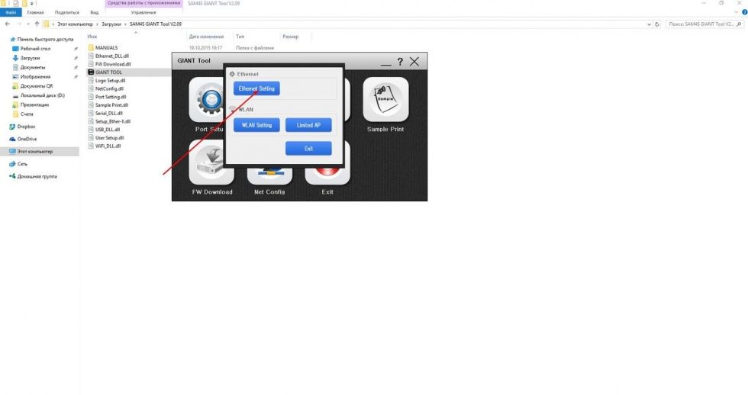
Task: Switch to the Вид ribbon tab
Action: (x=95, y=12)
